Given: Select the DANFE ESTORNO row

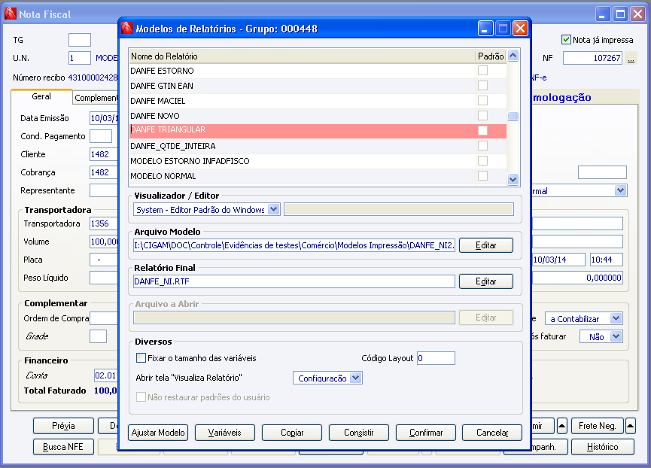Looking at the screenshot, I should point(318,71).
